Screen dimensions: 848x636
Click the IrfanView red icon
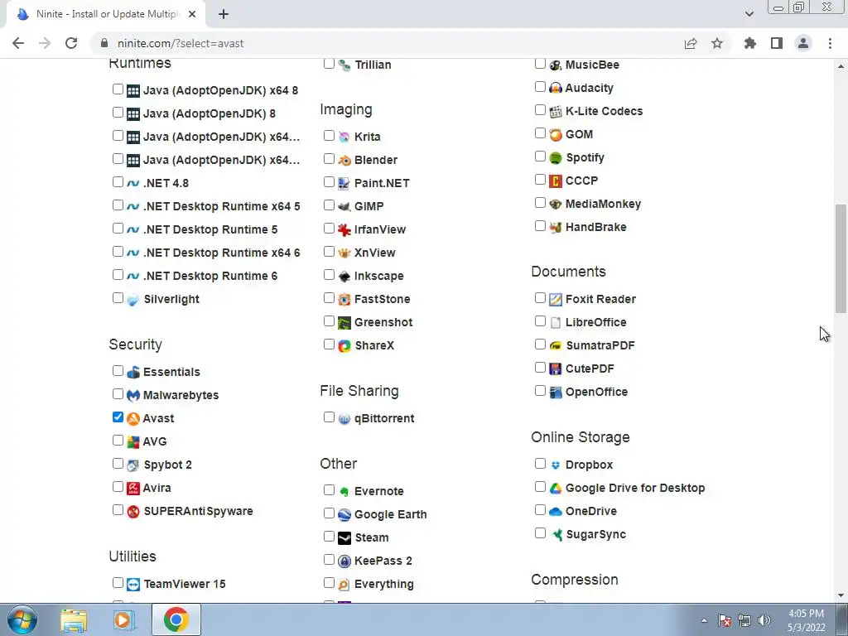[344, 230]
